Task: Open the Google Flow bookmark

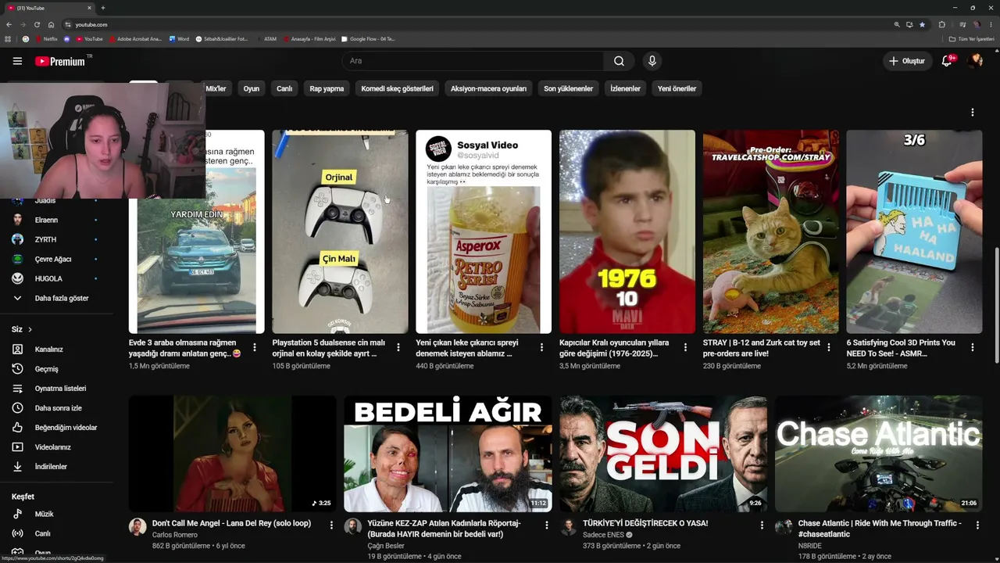Action: [368, 39]
